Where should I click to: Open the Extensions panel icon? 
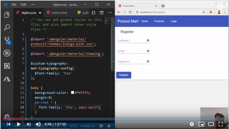7,66
